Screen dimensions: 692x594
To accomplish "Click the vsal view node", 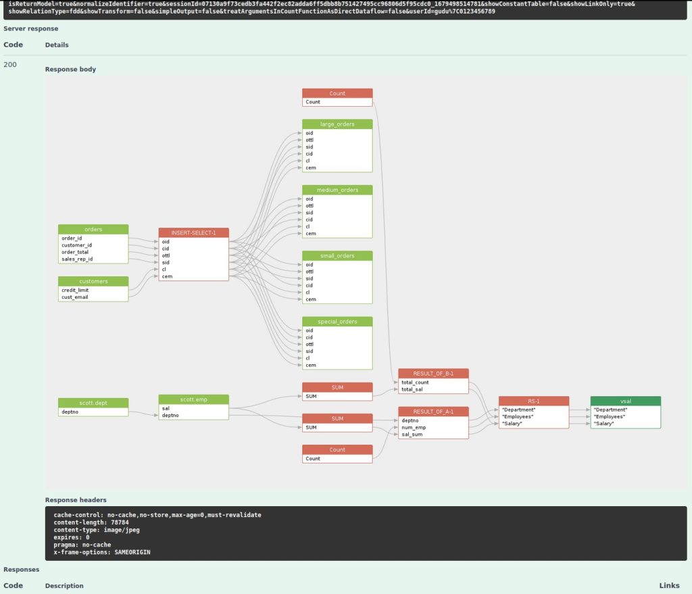I will tap(625, 401).
